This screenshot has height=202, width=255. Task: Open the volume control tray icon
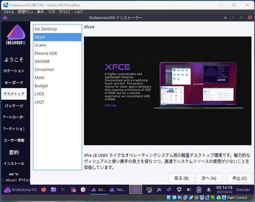189,190
